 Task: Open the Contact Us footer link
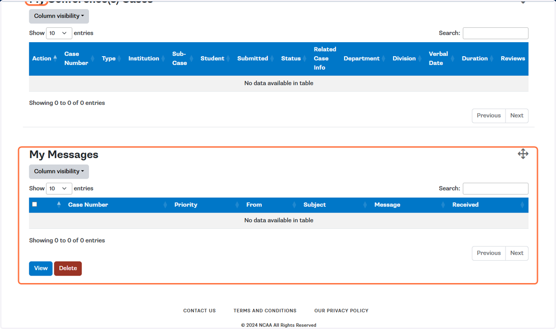click(x=200, y=310)
